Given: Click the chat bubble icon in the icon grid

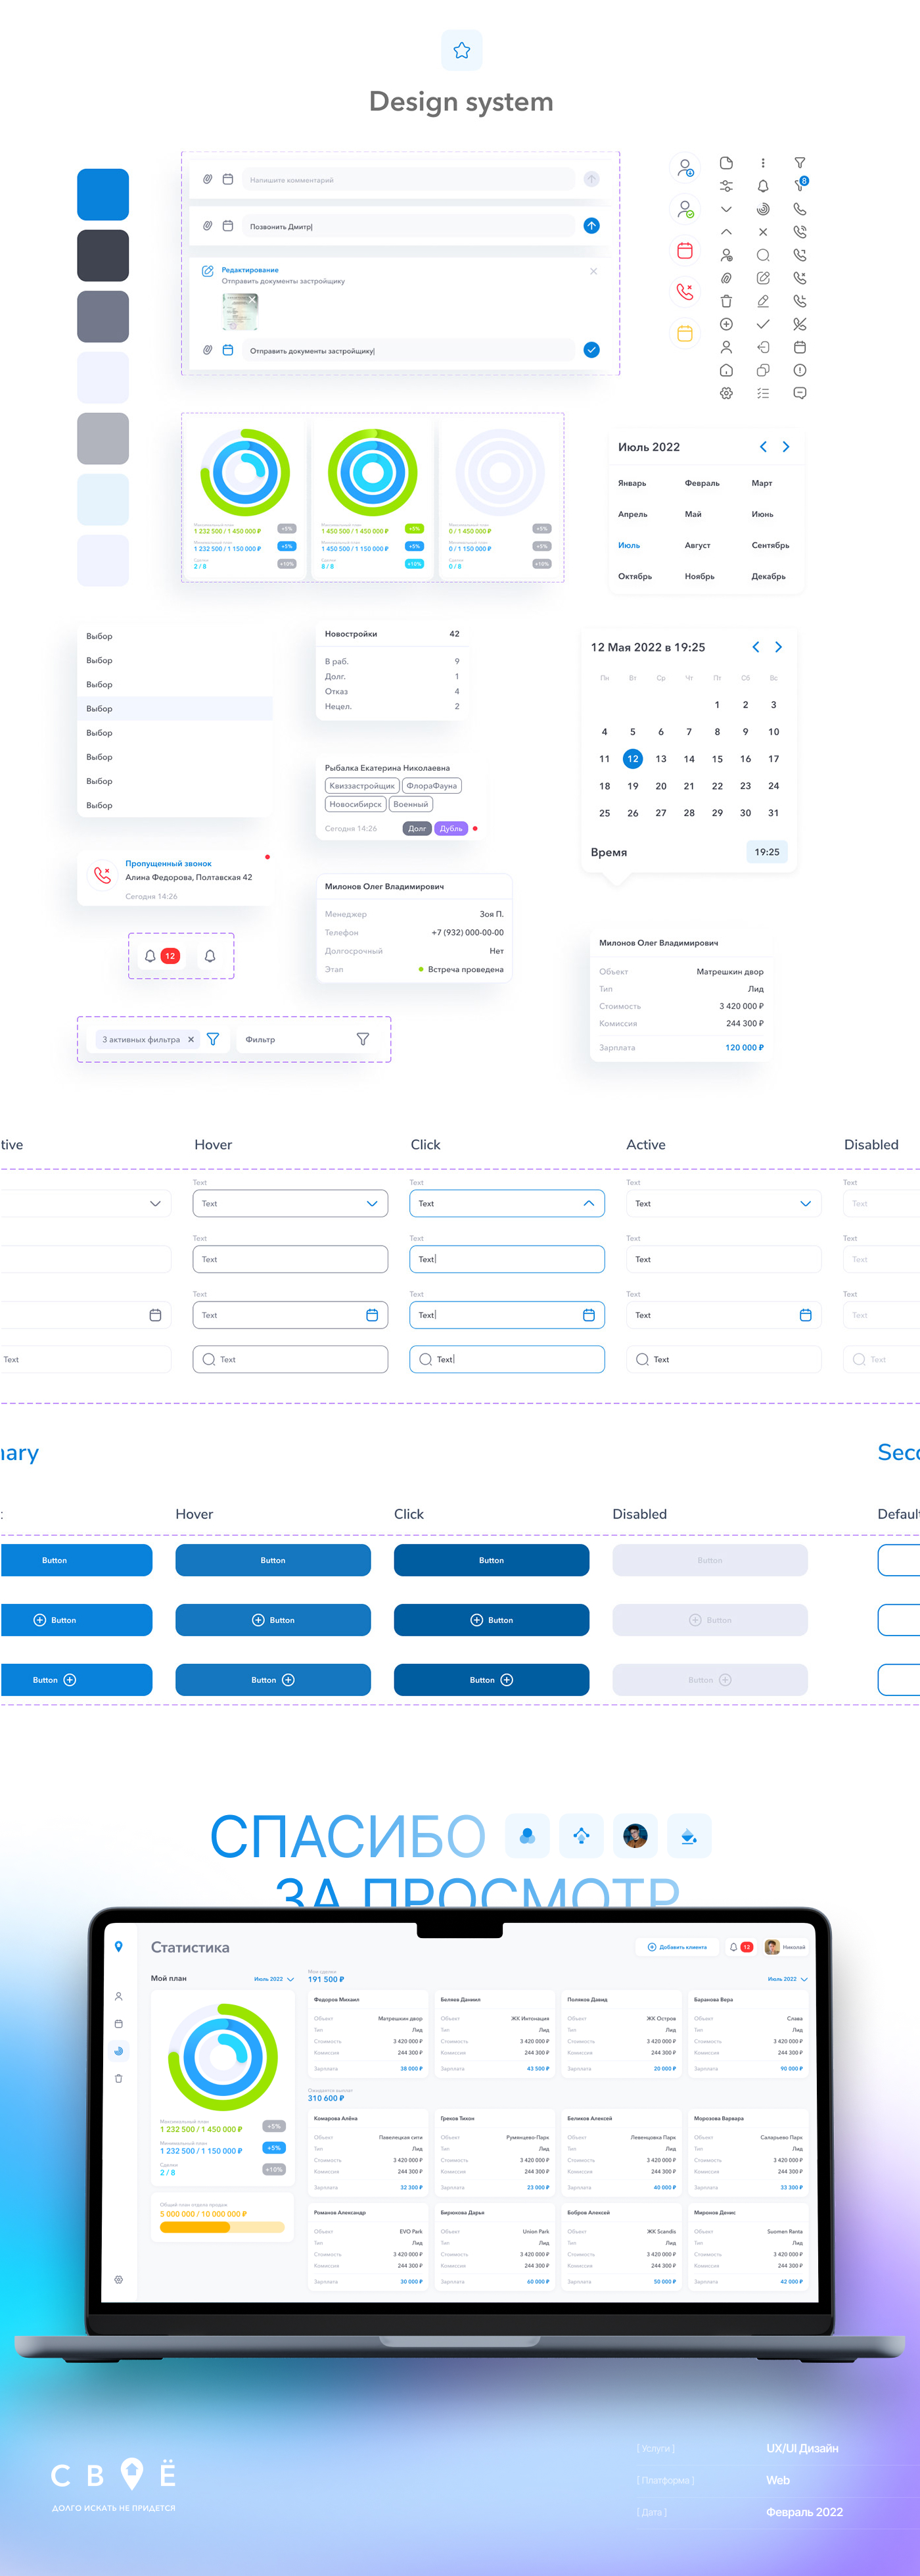Looking at the screenshot, I should (800, 393).
